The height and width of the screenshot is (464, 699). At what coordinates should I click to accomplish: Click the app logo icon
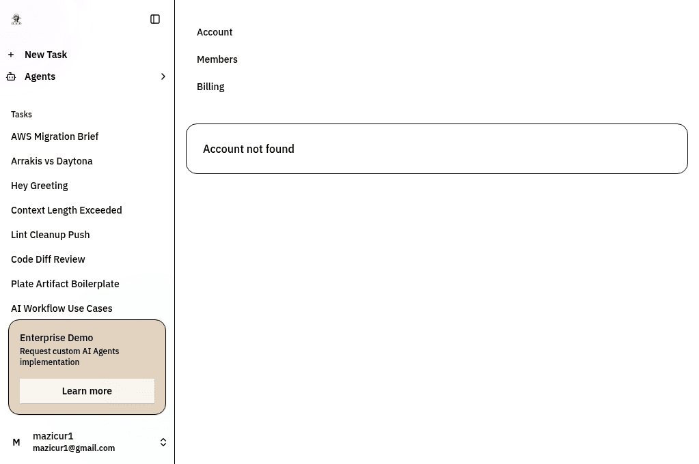[16, 19]
